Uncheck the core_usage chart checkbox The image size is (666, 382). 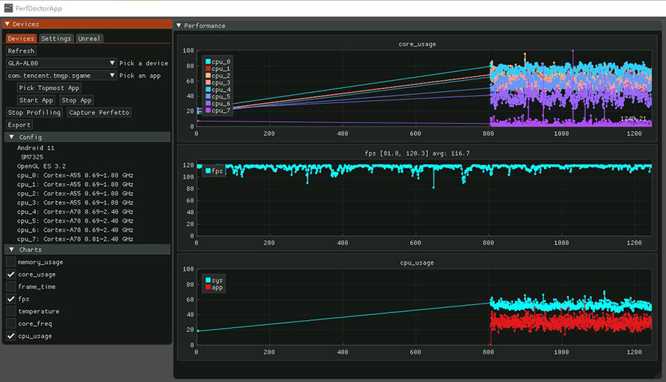[11, 274]
